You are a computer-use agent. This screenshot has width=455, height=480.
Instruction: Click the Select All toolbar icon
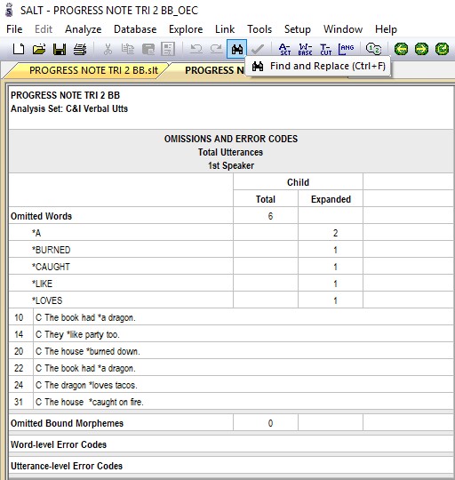point(168,49)
